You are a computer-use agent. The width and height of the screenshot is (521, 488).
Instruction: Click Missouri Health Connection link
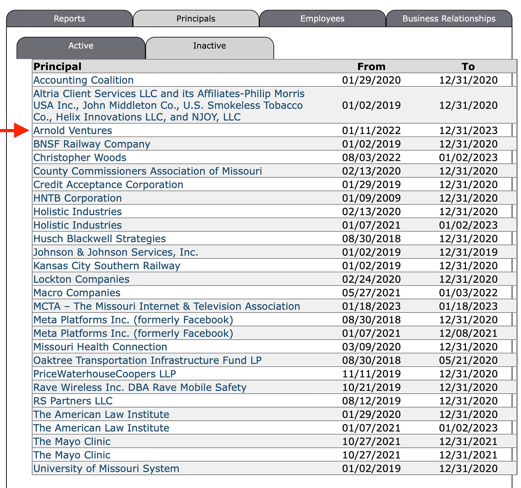pyautogui.click(x=100, y=347)
